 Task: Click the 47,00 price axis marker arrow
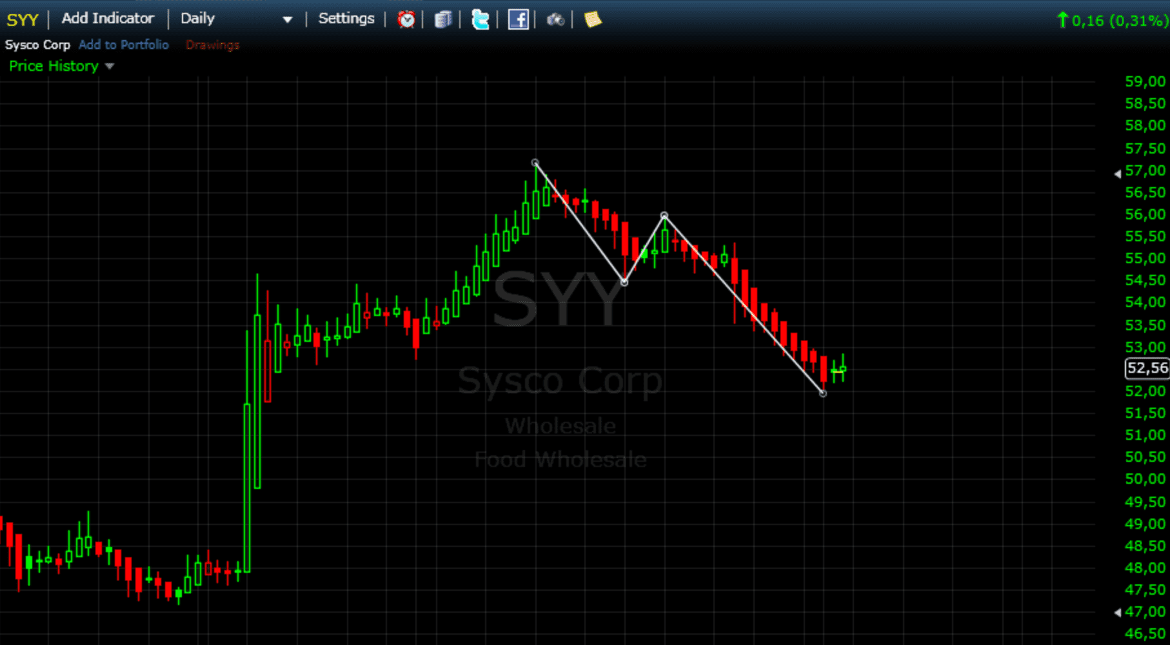[1118, 612]
